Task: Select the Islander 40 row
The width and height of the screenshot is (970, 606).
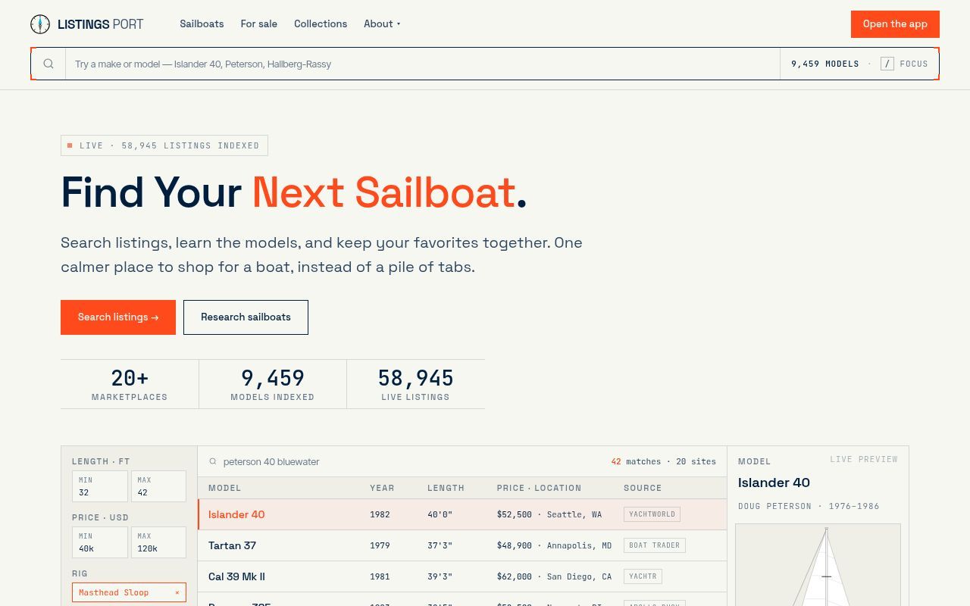Action: pyautogui.click(x=462, y=514)
